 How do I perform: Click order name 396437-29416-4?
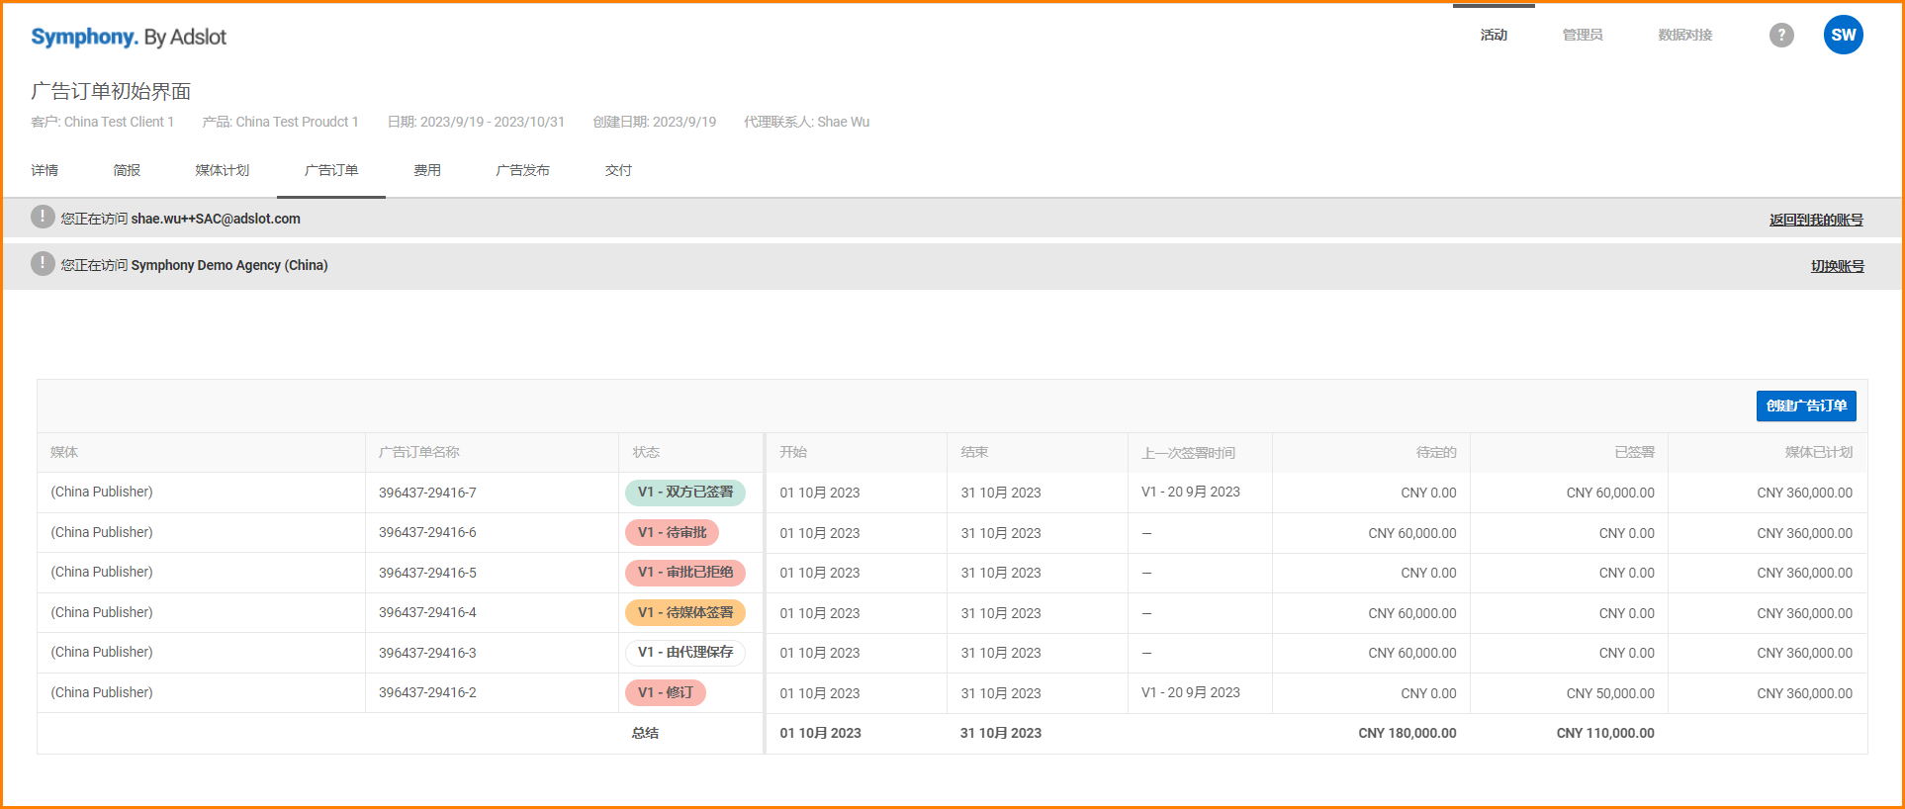pyautogui.click(x=427, y=613)
